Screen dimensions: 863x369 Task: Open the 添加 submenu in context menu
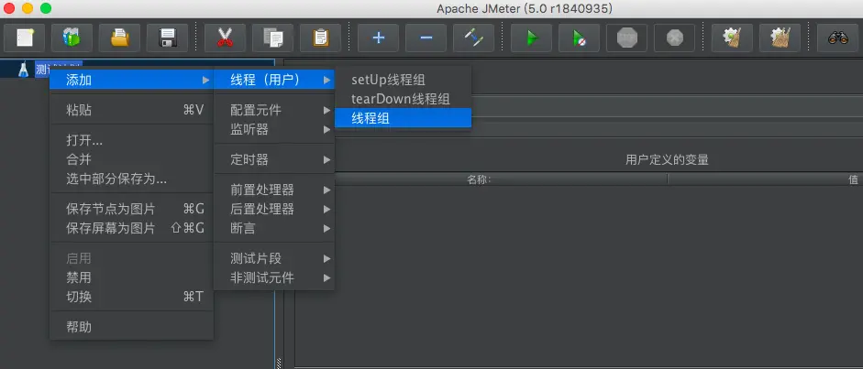tap(131, 81)
